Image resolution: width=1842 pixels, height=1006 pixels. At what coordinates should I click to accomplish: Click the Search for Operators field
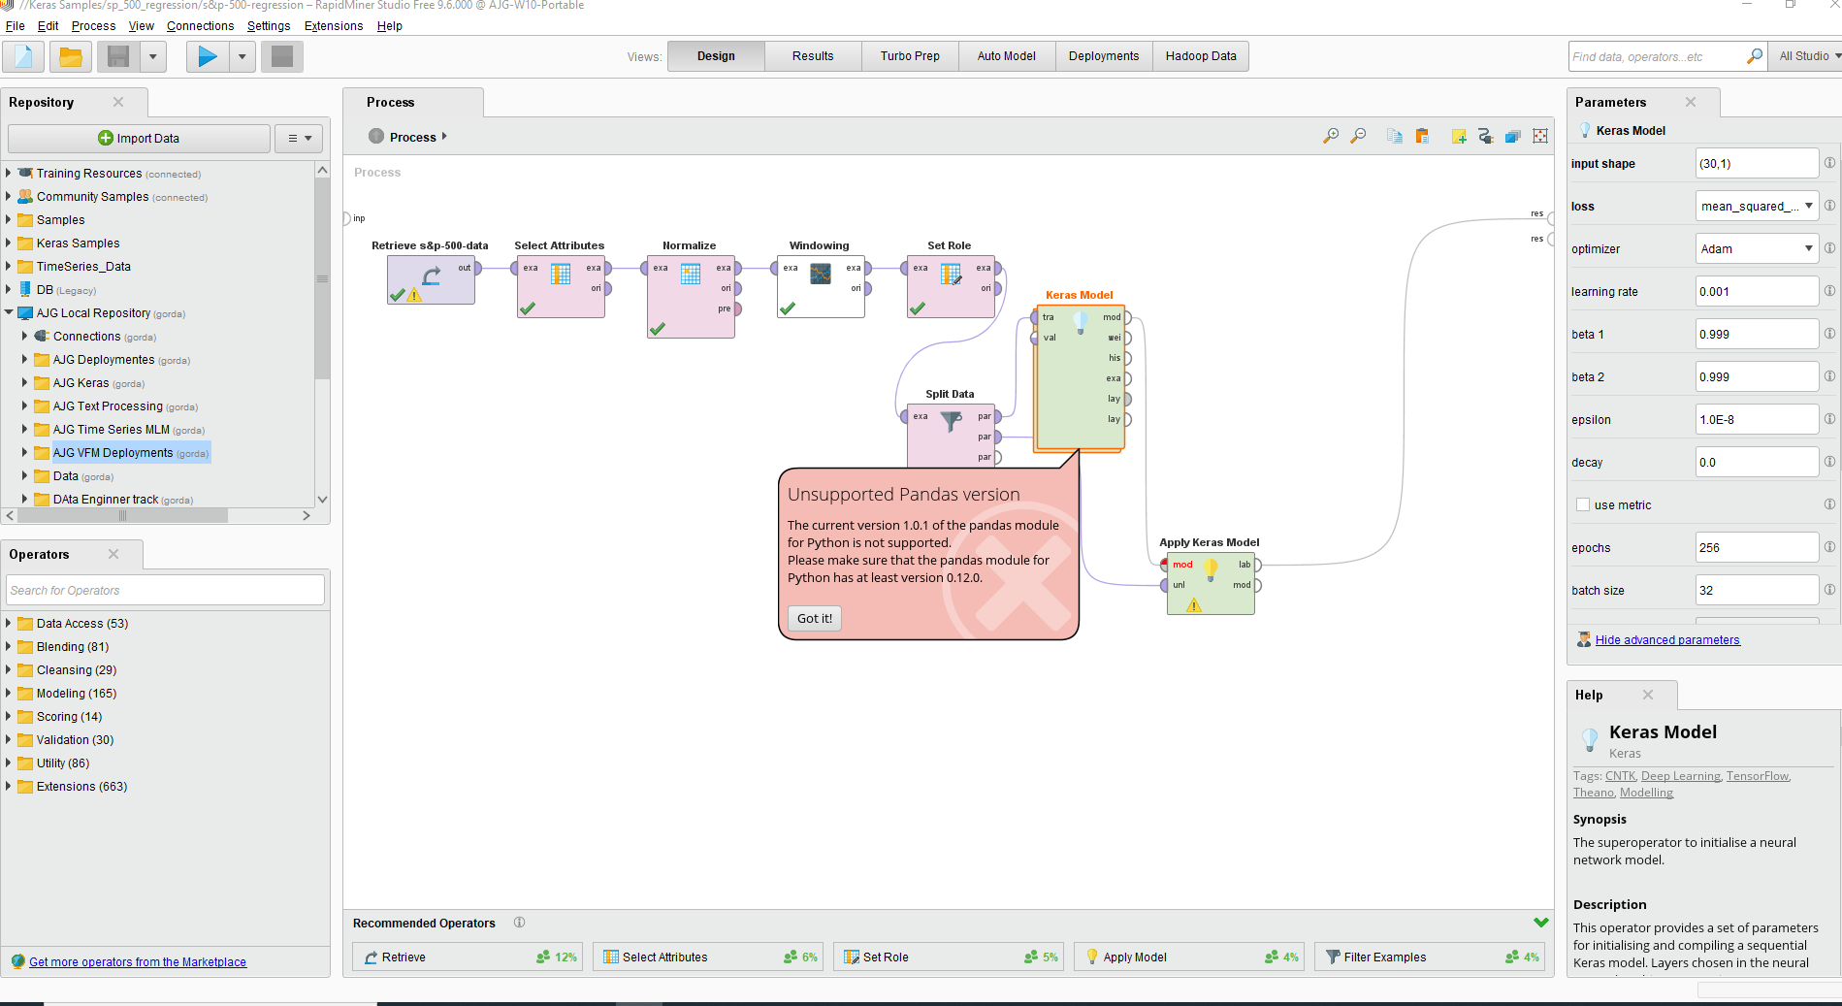(166, 590)
